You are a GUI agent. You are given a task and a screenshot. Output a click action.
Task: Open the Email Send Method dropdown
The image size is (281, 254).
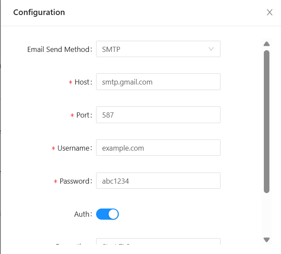tap(158, 49)
